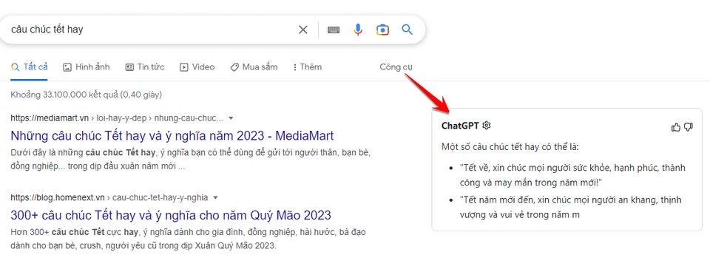Switch to the Hình ảnh tab
Screen dimensions: 710x269
click(87, 67)
